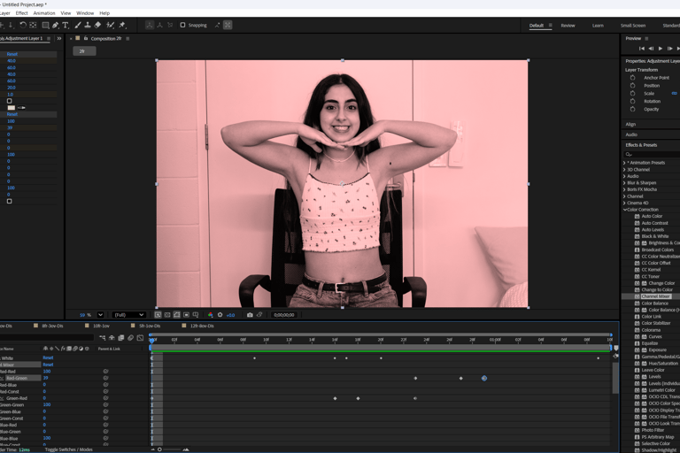Select the Type tool
680x453 pixels.
coord(66,25)
